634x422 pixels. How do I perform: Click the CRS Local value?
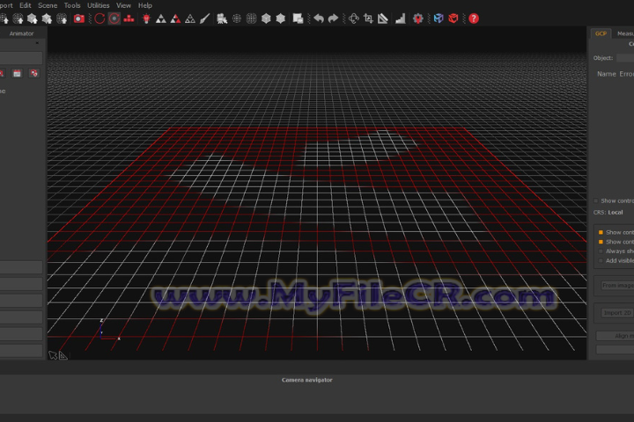pos(615,213)
